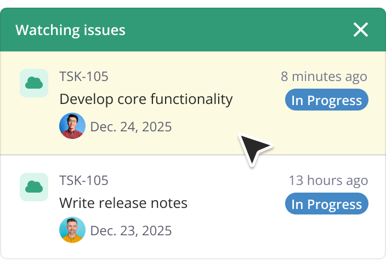This screenshot has height=267, width=386.
Task: Open assignee avatar next to Dec. 23, 2025
Action: tap(72, 230)
